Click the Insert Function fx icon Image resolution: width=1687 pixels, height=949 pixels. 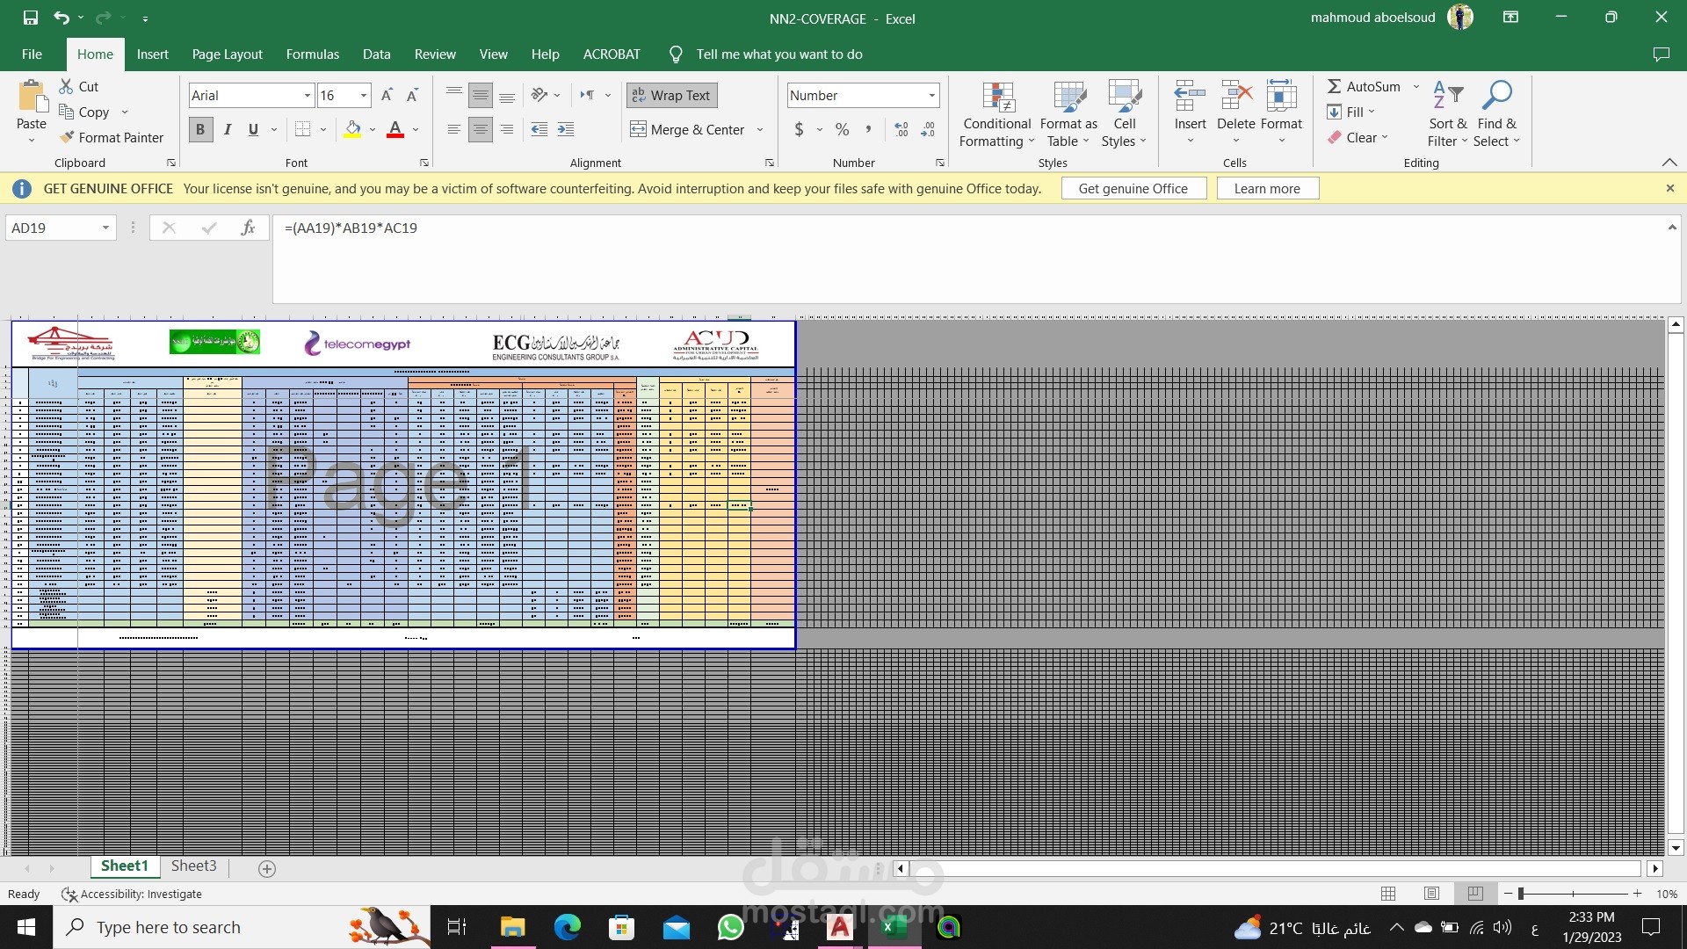[248, 228]
